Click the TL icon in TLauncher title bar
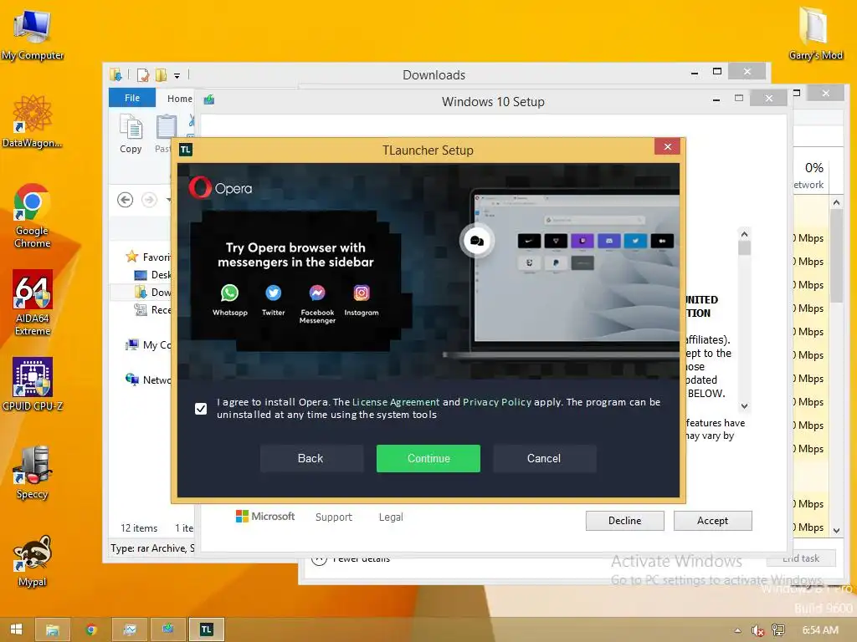 (186, 150)
